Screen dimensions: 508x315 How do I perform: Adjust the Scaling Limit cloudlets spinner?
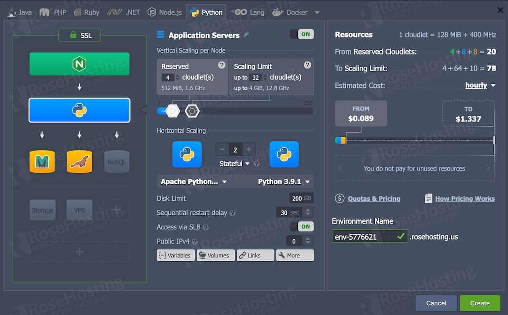(265, 78)
